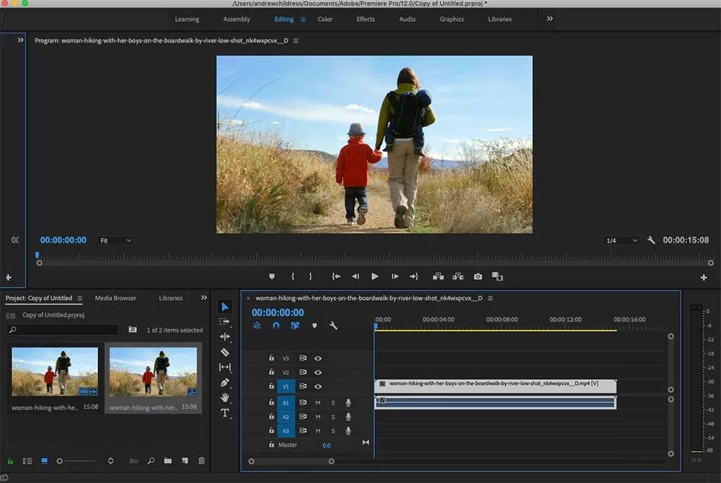This screenshot has width=721, height=483.
Task: Expand the workspace overflow chevron
Action: [x=549, y=19]
